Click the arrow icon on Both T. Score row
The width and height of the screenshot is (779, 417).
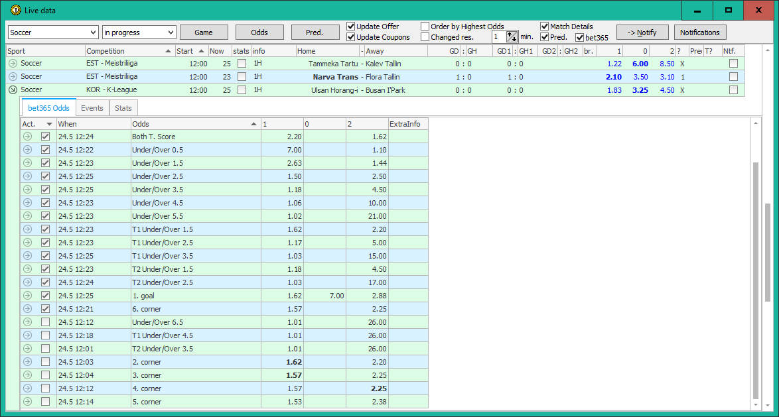27,137
